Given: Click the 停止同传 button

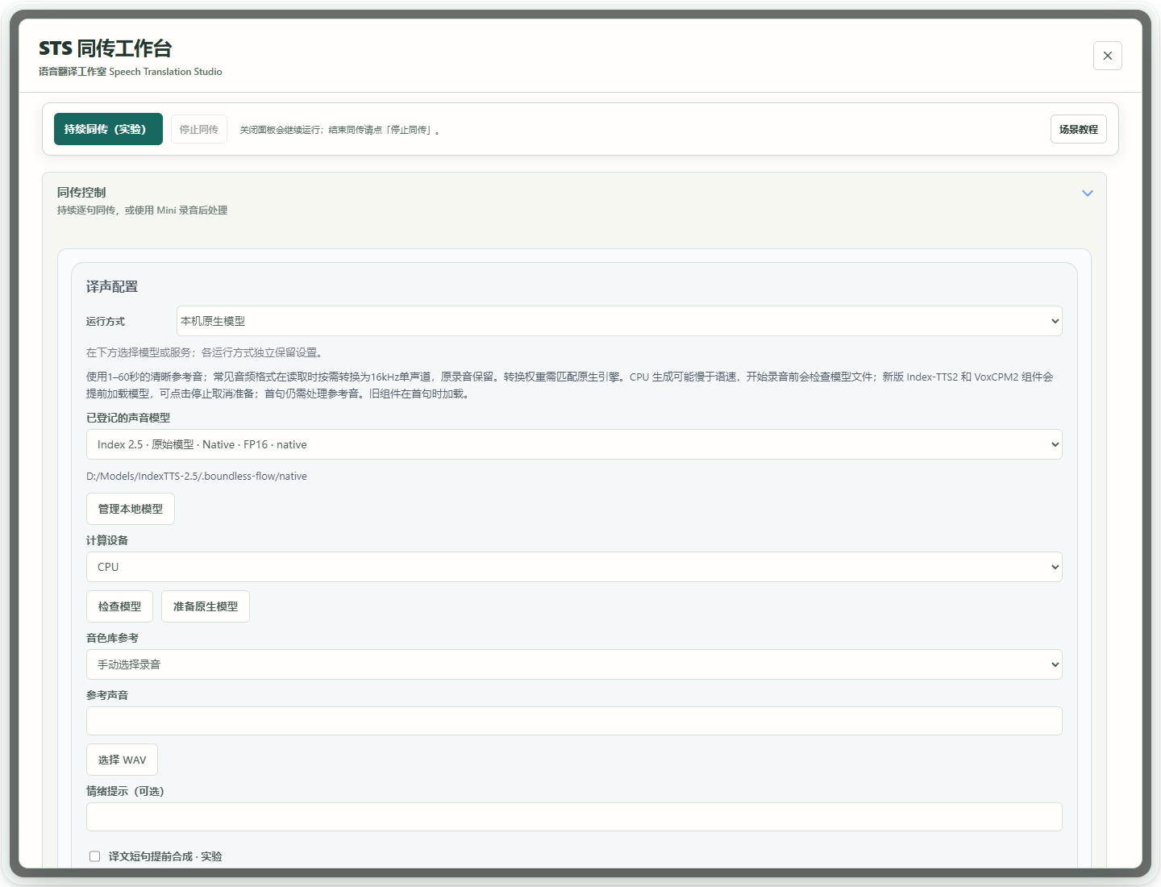Looking at the screenshot, I should click(199, 129).
